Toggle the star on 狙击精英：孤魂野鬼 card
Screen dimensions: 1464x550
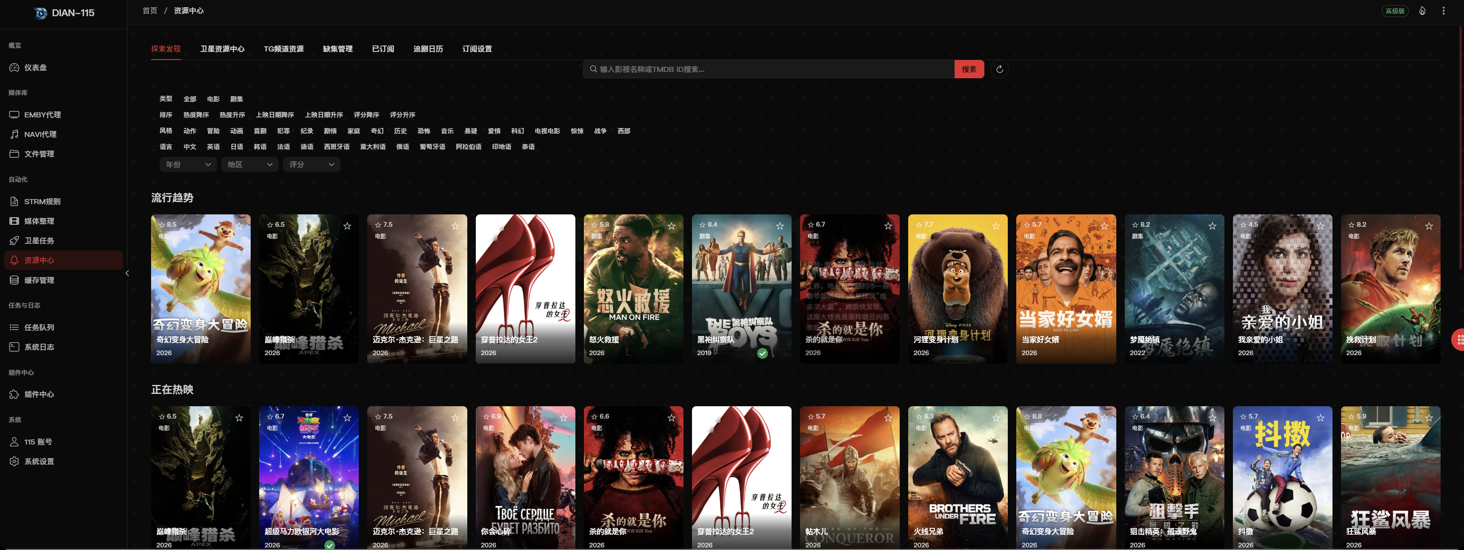(1212, 418)
